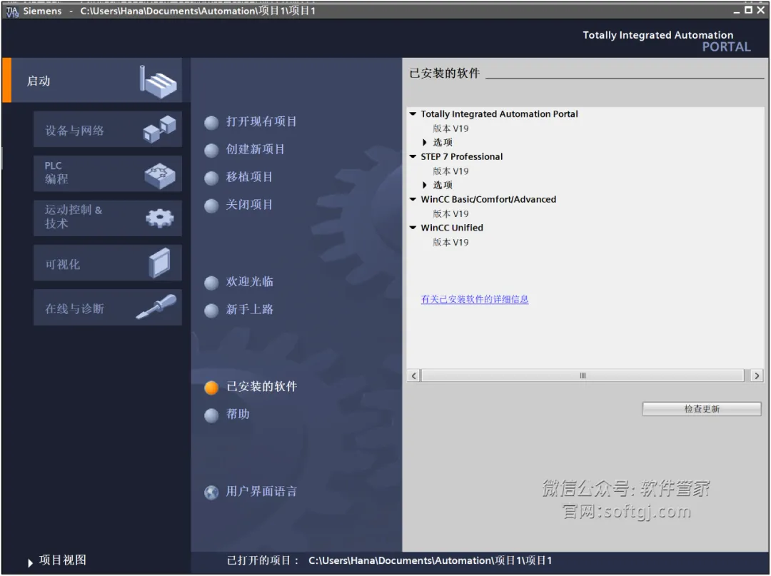The height and width of the screenshot is (576, 771).
Task: Click the 检查更新 button
Action: pos(702,409)
